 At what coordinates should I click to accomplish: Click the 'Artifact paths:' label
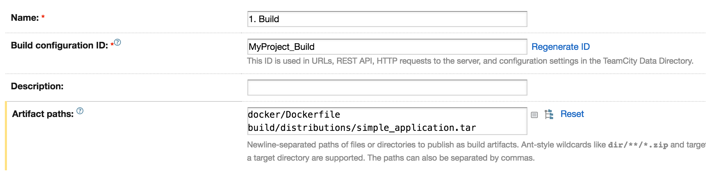tap(43, 114)
